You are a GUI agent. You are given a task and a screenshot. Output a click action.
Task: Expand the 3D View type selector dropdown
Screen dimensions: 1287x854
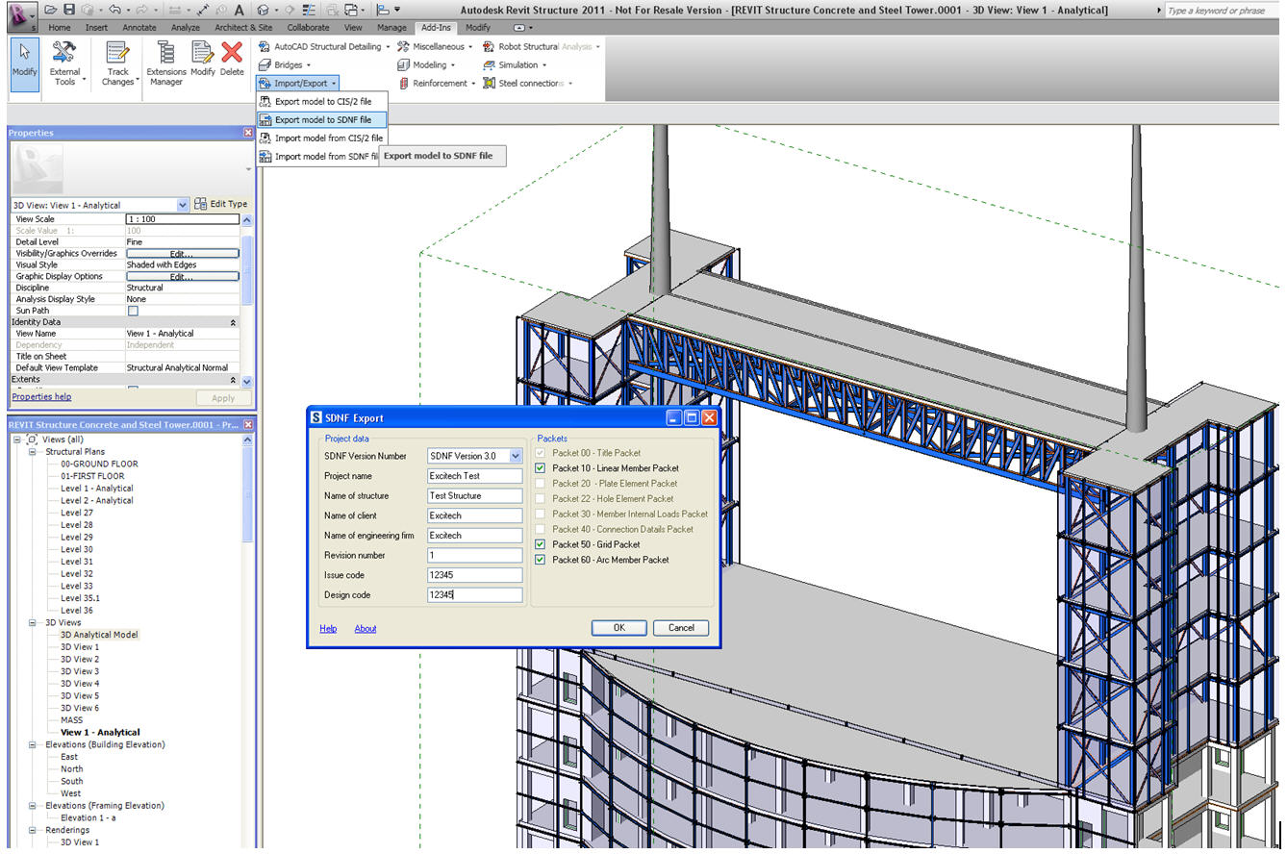[183, 205]
